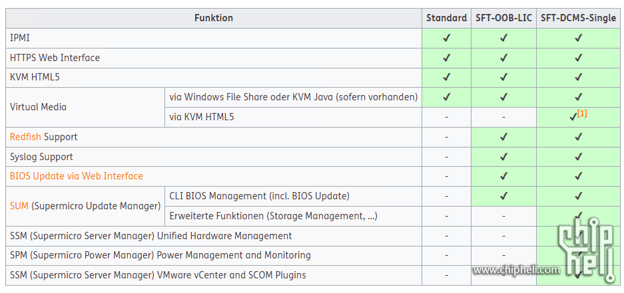The image size is (624, 293).
Task: Click Syslog Support checkmark under SFT-DCMS-Single
Action: pyautogui.click(x=578, y=156)
